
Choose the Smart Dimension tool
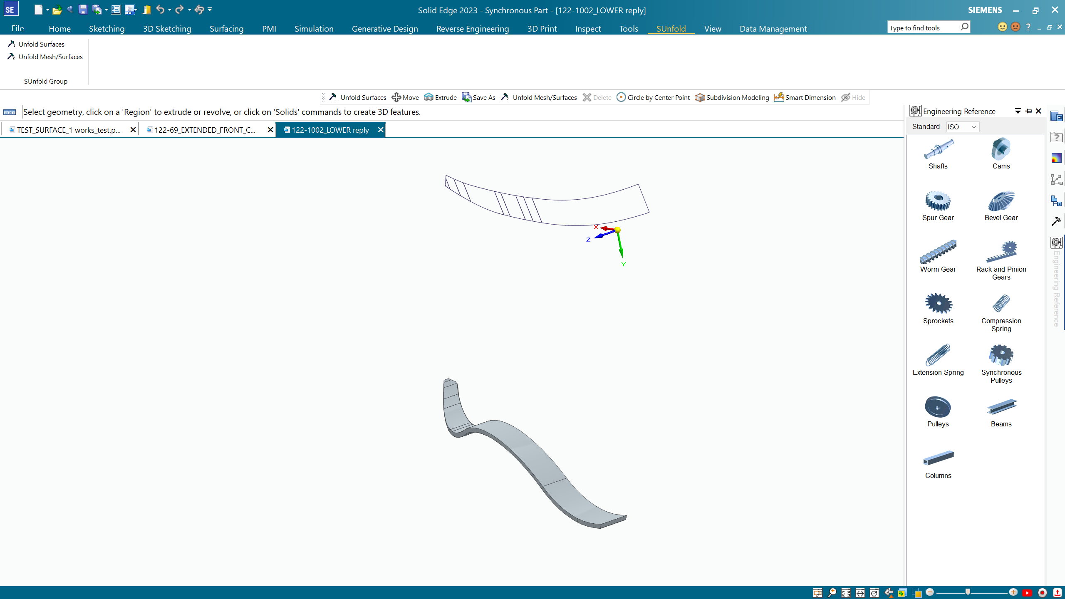pyautogui.click(x=805, y=97)
